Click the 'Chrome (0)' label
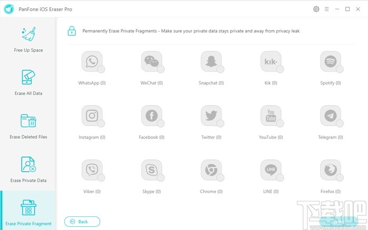Screen dimensions: 368x230 211,192
